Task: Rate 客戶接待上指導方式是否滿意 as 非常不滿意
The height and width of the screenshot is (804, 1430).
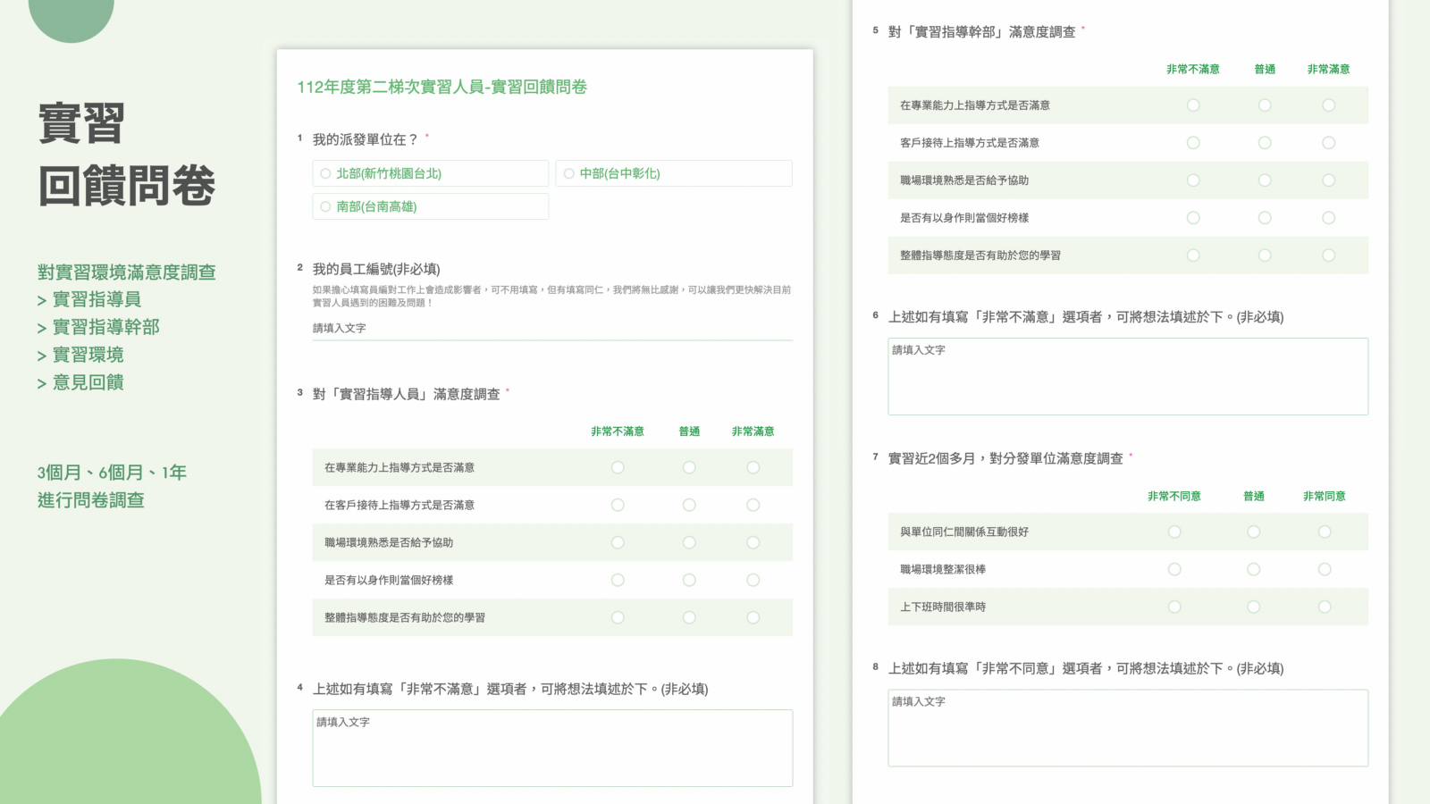Action: pyautogui.click(x=1193, y=143)
